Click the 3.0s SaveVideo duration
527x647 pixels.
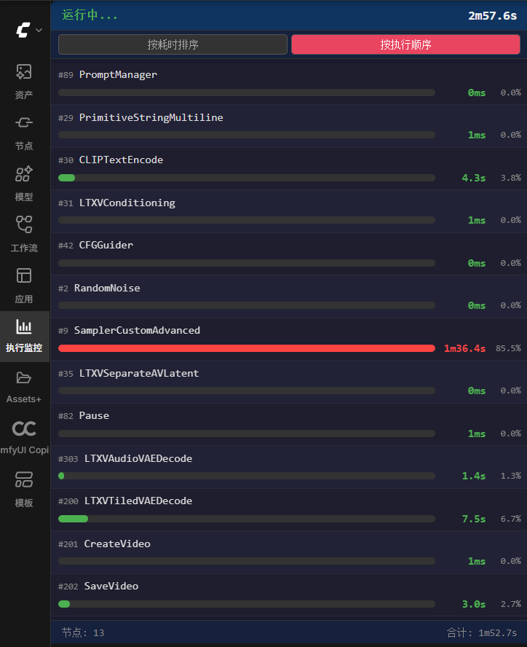point(474,604)
